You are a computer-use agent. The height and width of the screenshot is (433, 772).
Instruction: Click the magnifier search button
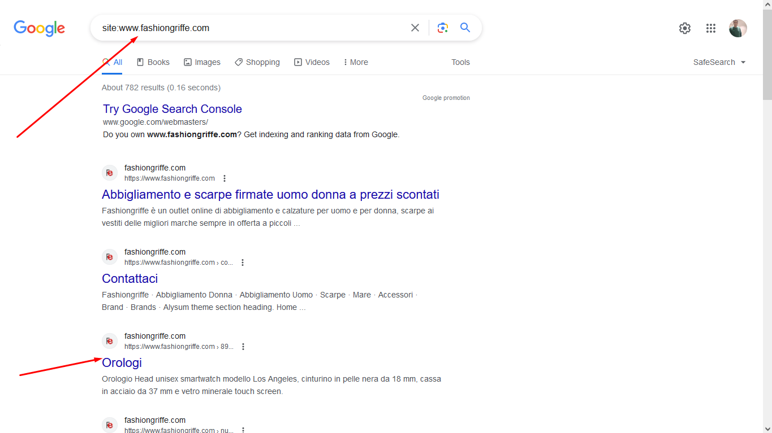pyautogui.click(x=465, y=28)
